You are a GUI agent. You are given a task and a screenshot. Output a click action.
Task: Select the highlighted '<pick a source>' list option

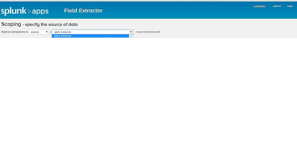[89, 36]
